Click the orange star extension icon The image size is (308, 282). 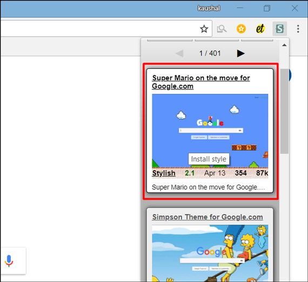pos(241,29)
